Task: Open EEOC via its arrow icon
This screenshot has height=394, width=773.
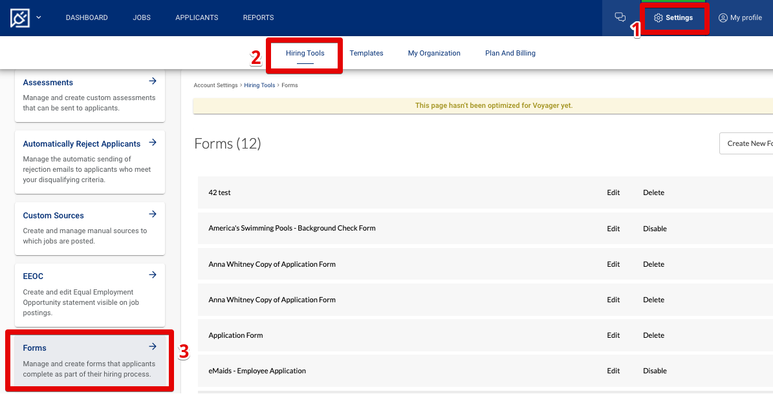Action: pyautogui.click(x=153, y=275)
